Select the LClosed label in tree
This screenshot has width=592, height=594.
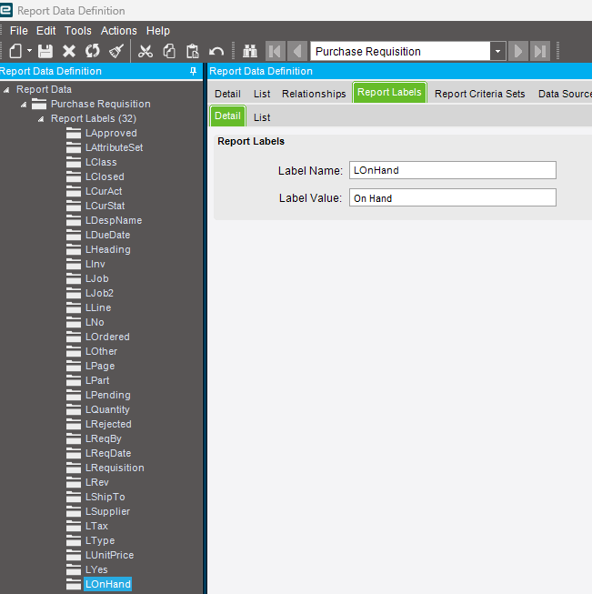(x=105, y=176)
